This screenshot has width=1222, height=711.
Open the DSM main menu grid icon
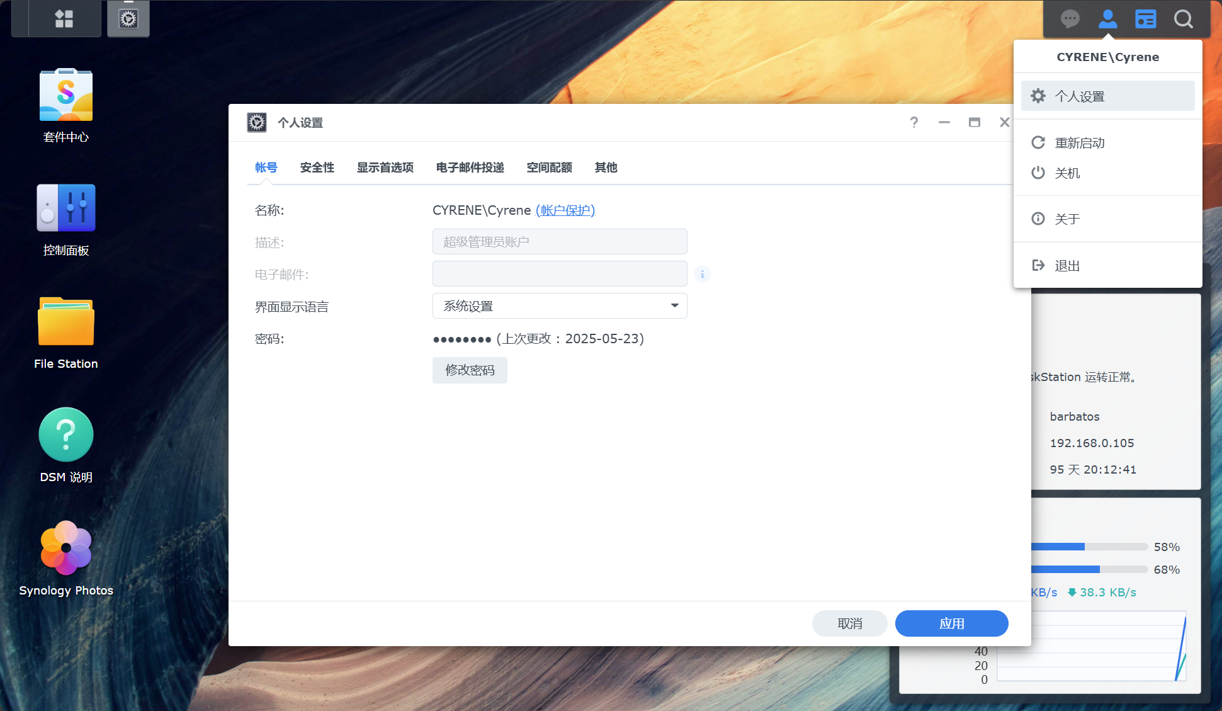click(64, 18)
